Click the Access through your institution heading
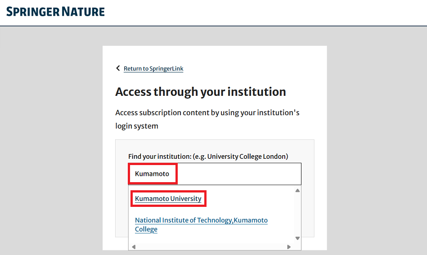427x255 pixels. coord(200,92)
